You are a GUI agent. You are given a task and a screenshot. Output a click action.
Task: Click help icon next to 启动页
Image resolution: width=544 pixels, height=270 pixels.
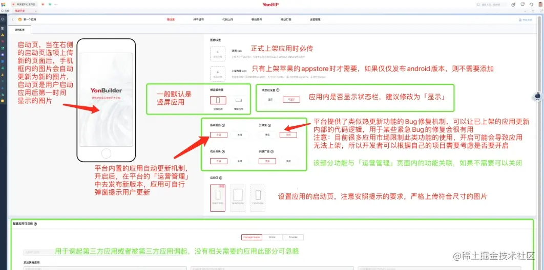pyautogui.click(x=221, y=178)
